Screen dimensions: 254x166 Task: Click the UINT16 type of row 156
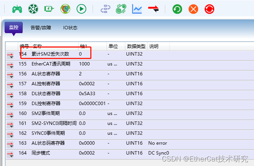pos(134,74)
